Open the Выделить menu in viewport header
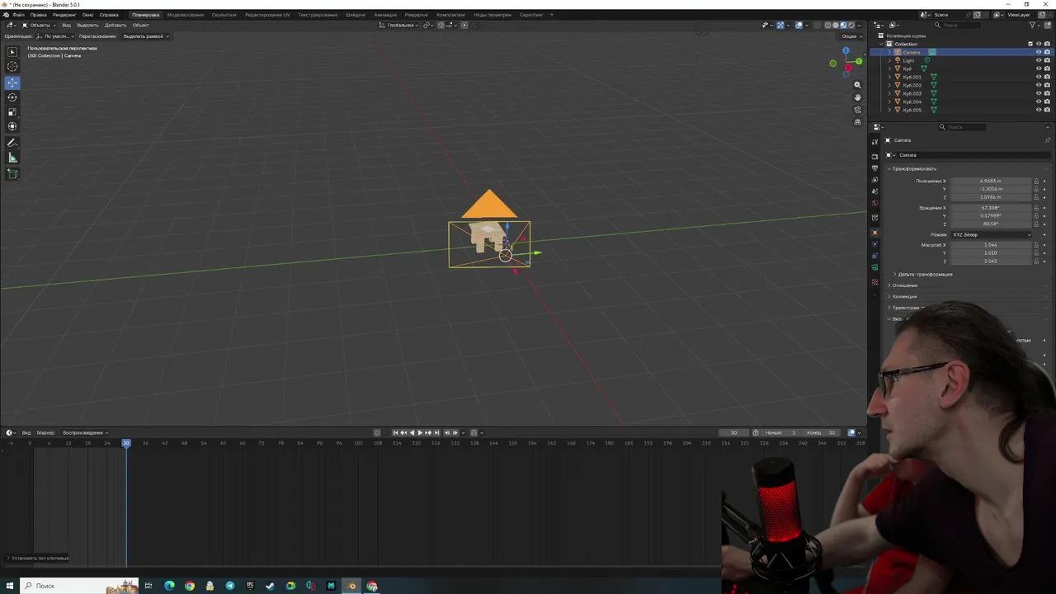This screenshot has height=594, width=1056. pyautogui.click(x=87, y=25)
